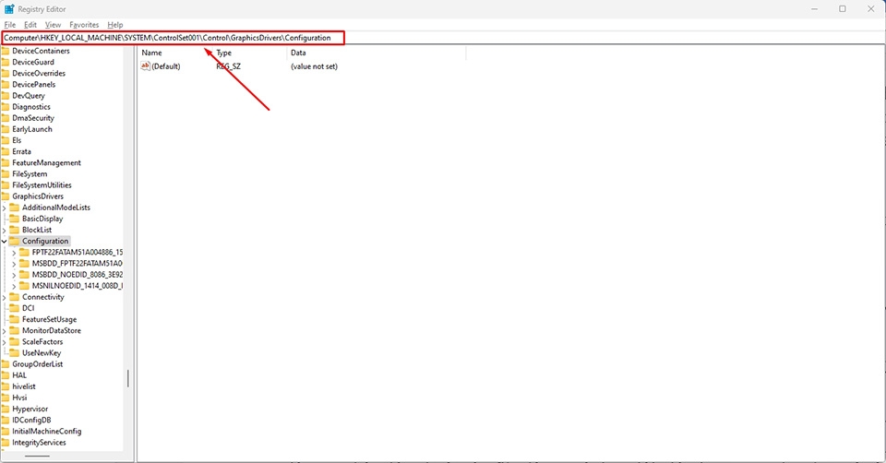Select the DeviceContainers folder icon
Viewport: 886px width, 463px height.
[6, 51]
